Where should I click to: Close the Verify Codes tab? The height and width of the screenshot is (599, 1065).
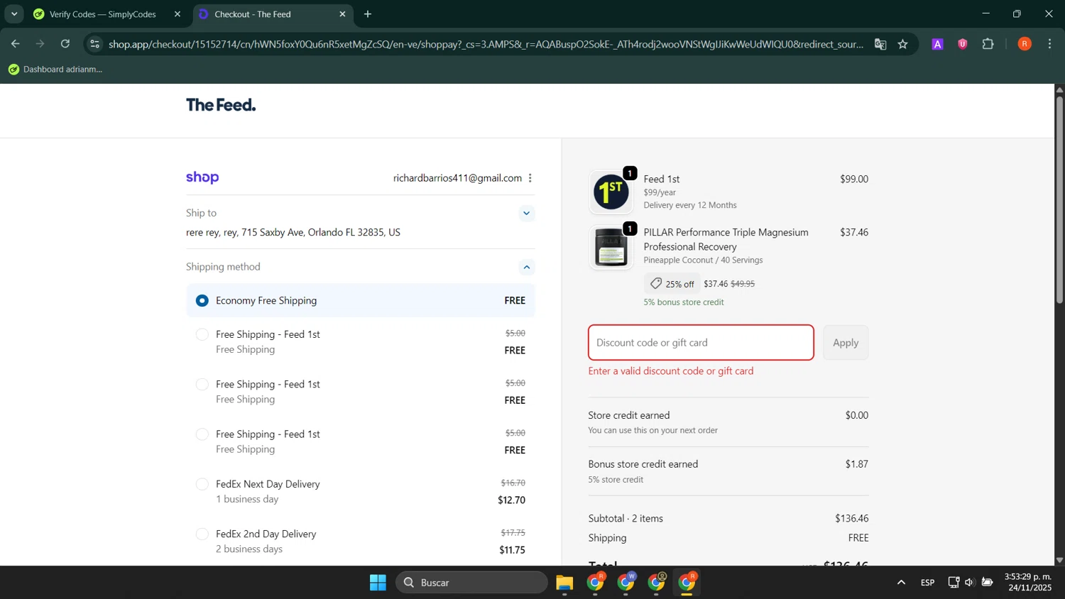point(177,14)
